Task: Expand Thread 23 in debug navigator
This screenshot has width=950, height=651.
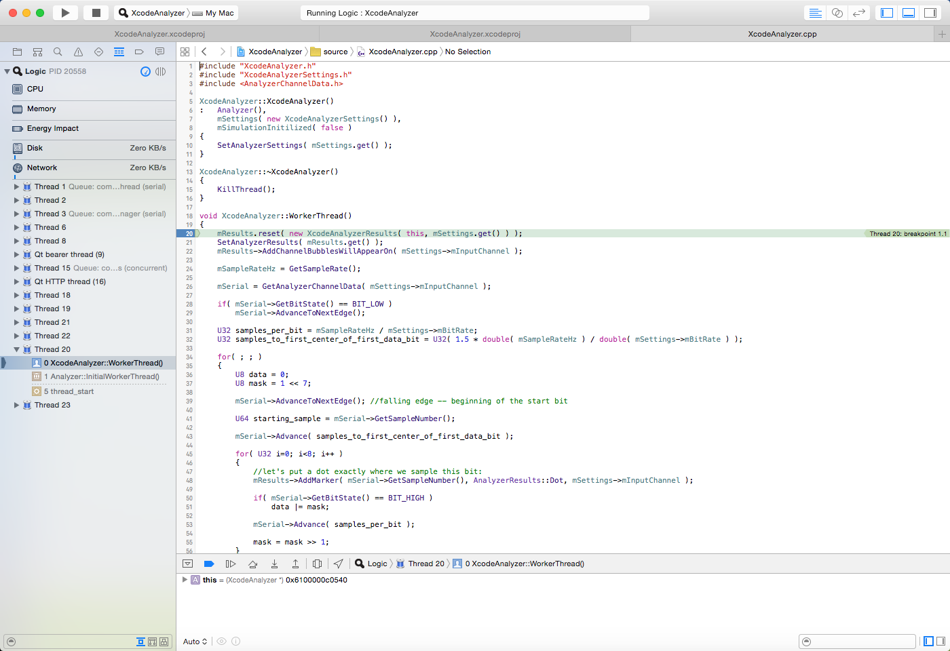Action: coord(17,405)
